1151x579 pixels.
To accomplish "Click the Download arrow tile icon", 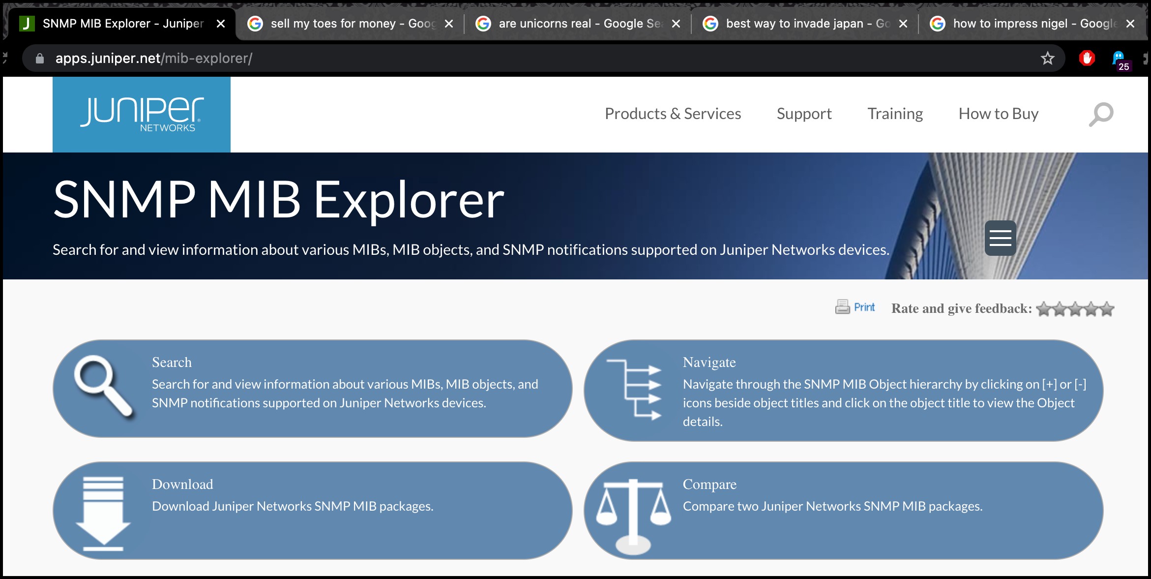I will tap(103, 513).
